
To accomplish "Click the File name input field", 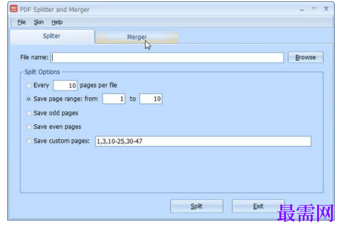I will point(167,58).
